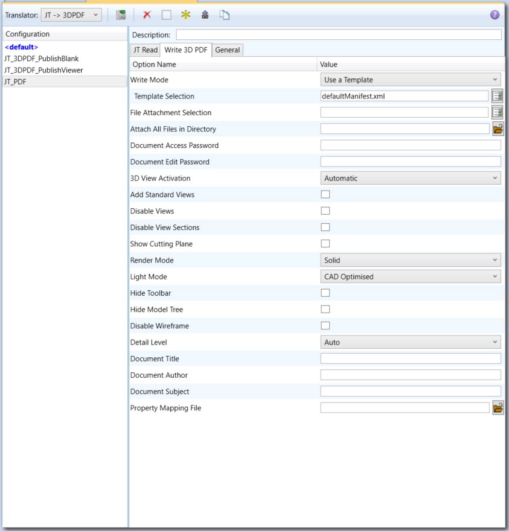
Task: Click the yellow star new configuration icon
Action: tap(186, 14)
